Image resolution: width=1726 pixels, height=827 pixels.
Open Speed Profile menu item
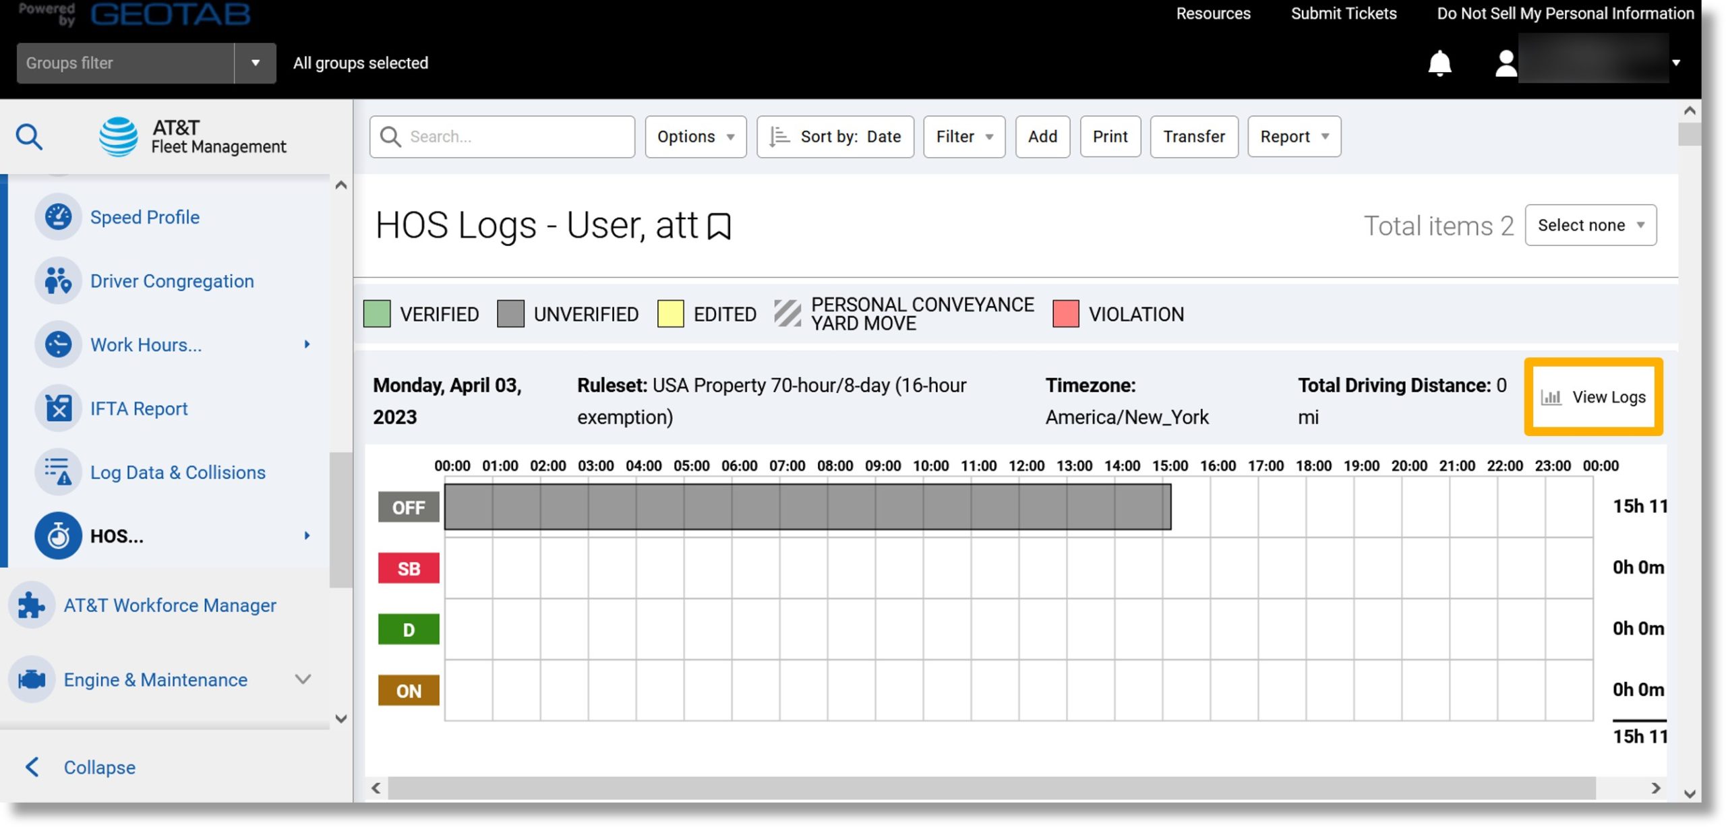click(x=145, y=217)
